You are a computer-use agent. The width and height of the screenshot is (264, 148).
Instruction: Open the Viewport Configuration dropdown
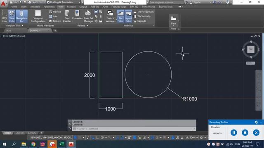pos(38,16)
